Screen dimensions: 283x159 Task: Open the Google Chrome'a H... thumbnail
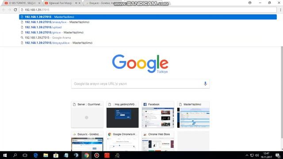122,141
